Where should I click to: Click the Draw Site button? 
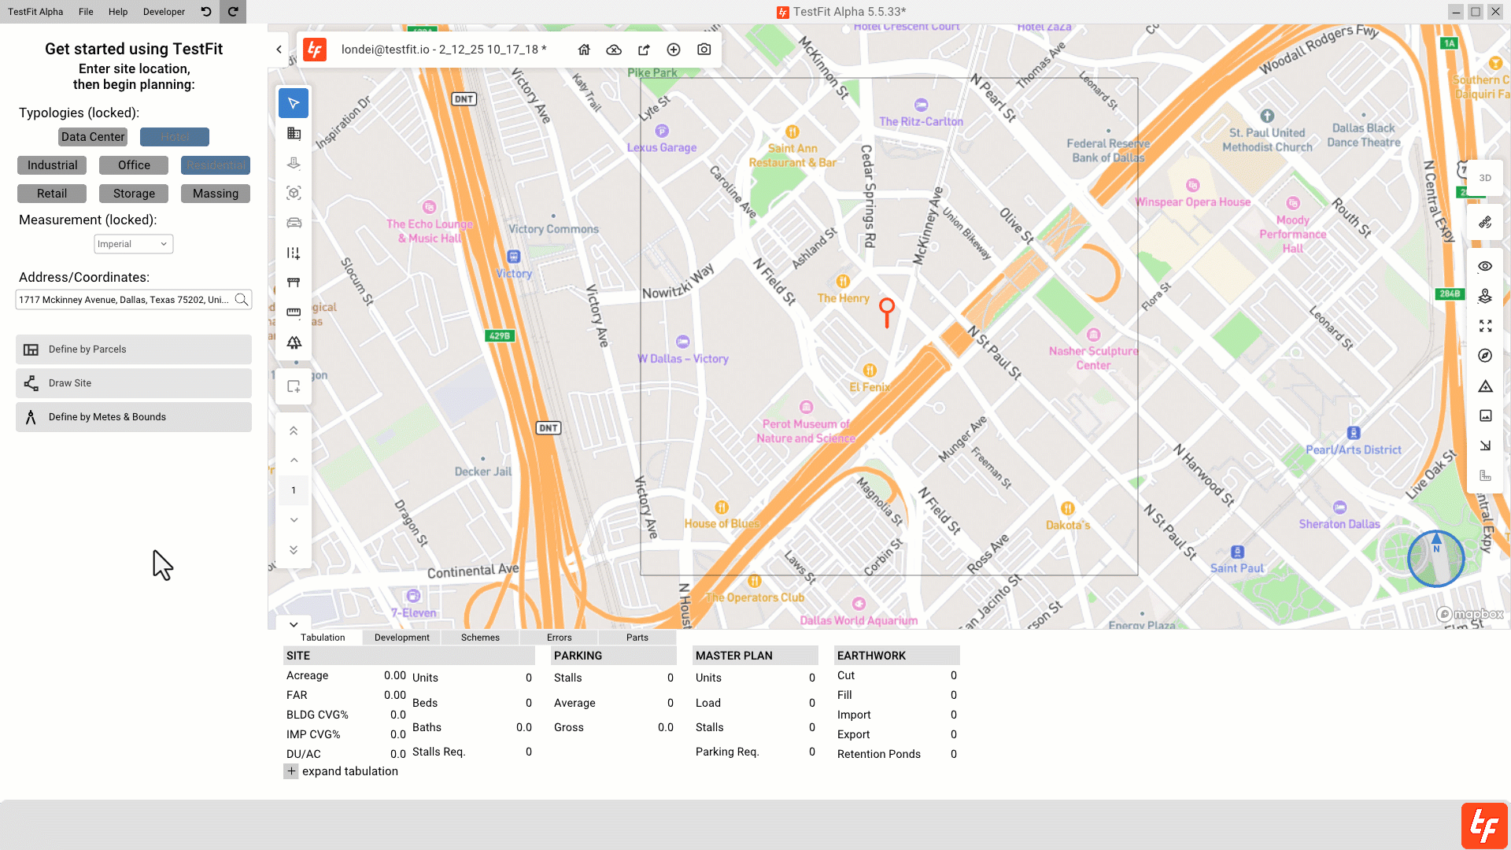[134, 383]
